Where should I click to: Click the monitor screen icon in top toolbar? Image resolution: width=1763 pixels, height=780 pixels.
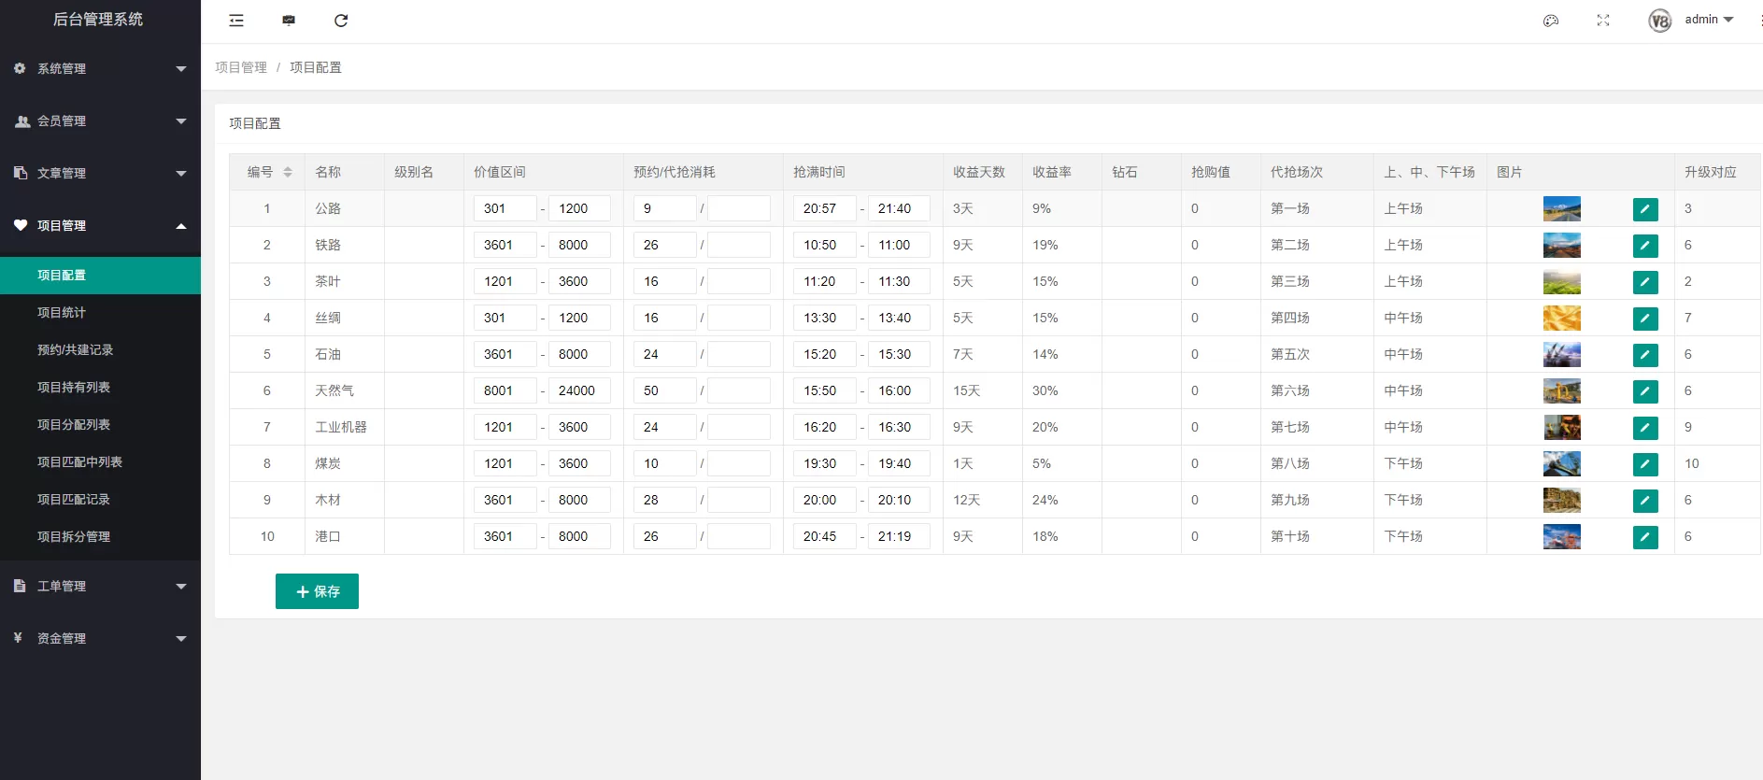point(289,21)
